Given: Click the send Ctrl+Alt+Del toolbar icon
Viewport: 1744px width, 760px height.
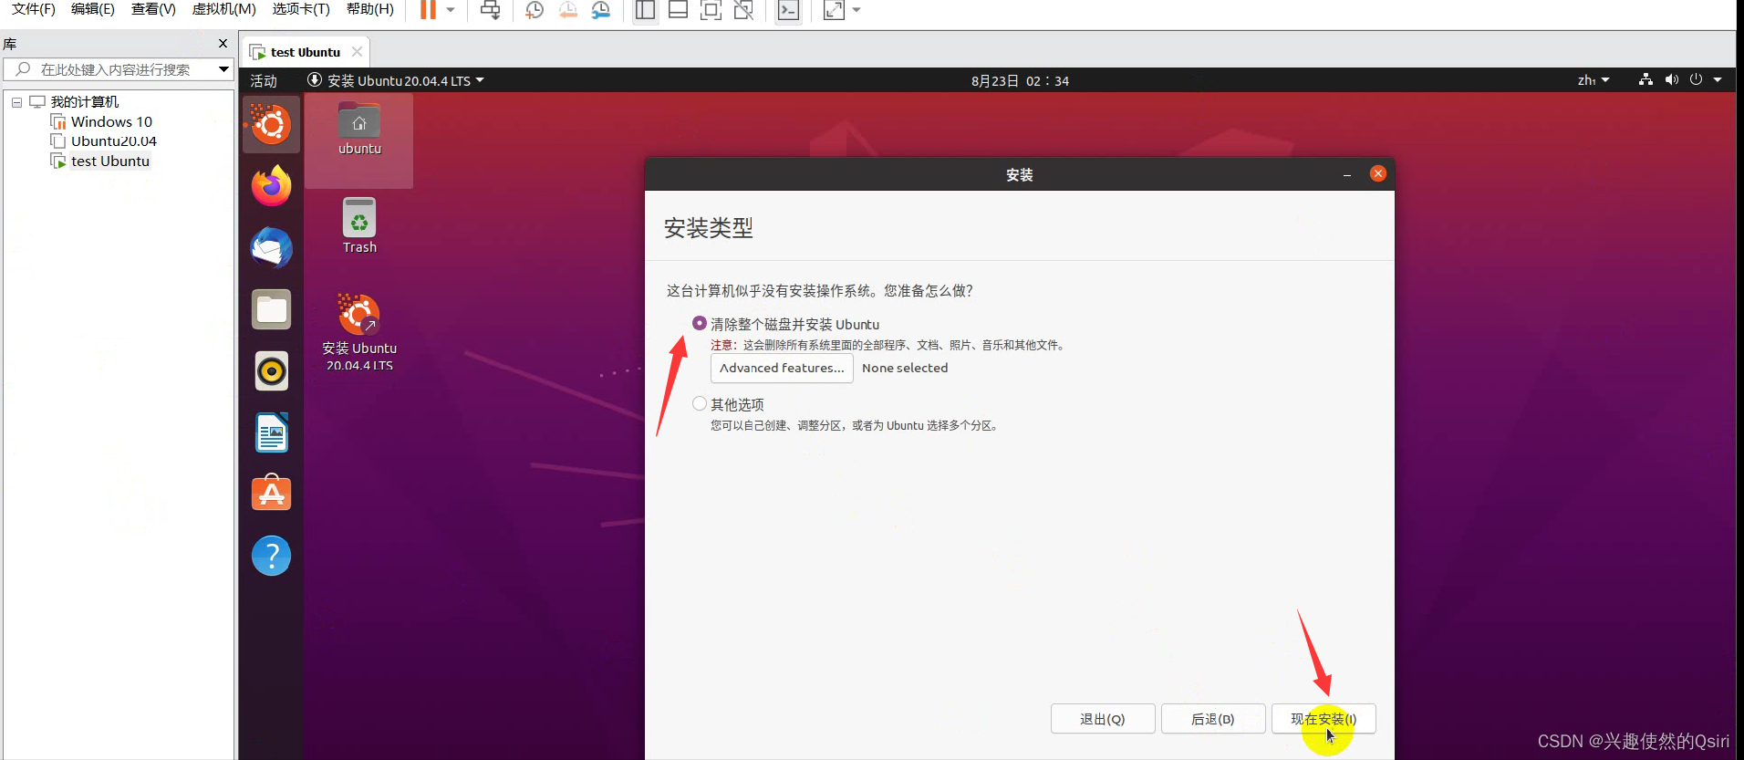Looking at the screenshot, I should pos(491,10).
